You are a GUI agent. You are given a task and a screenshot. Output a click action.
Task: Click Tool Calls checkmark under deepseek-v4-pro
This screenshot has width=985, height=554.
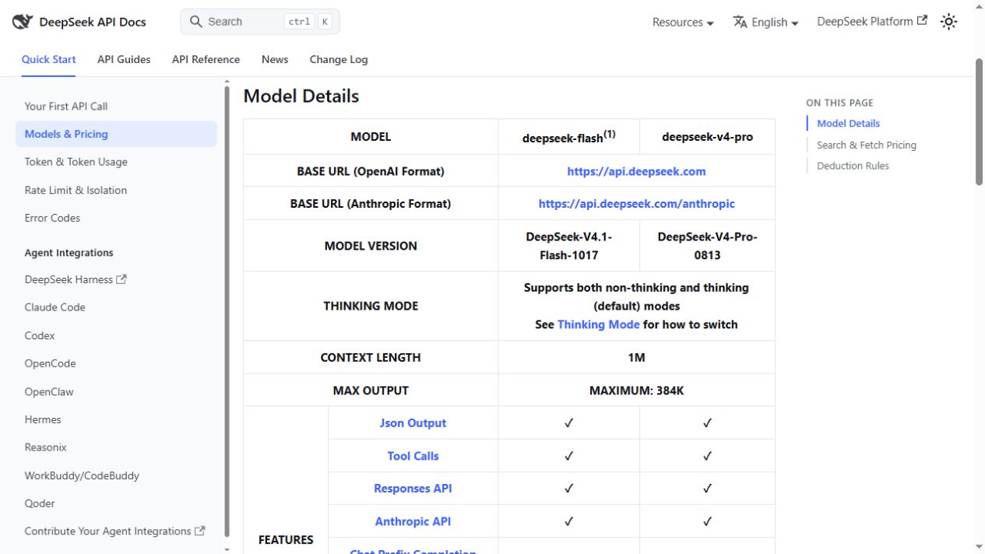coord(707,456)
